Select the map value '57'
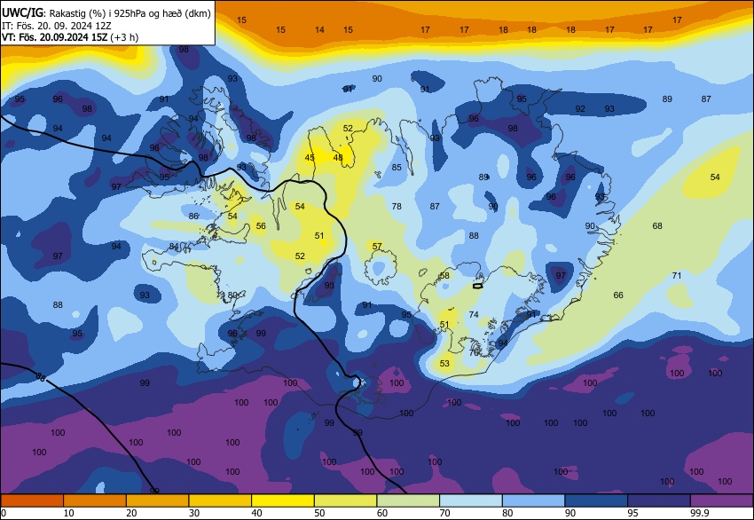754x520 pixels. 377,247
